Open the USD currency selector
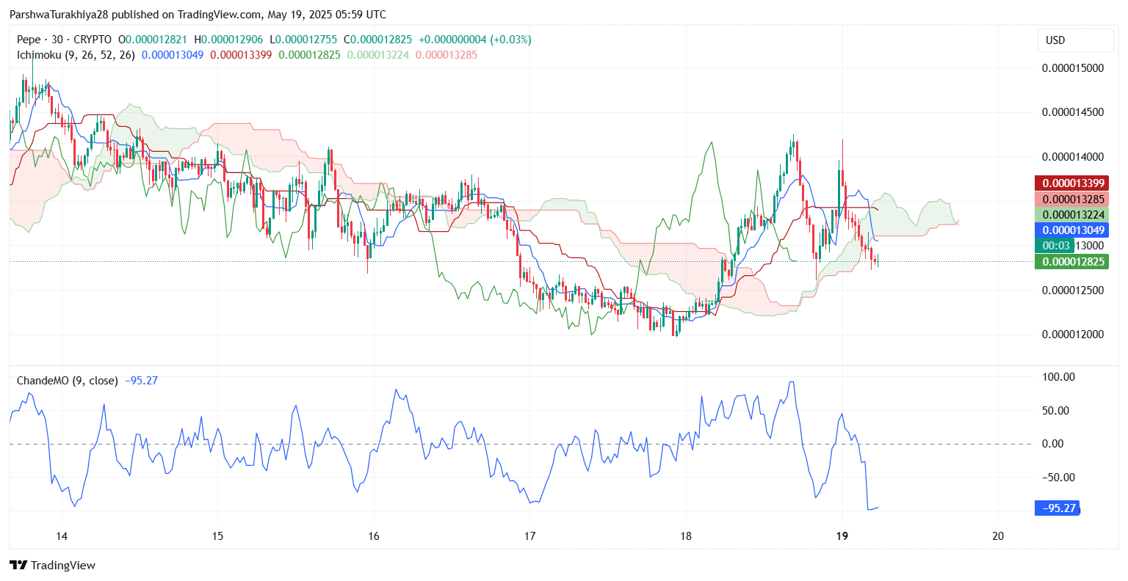The width and height of the screenshot is (1128, 581). 1075,40
